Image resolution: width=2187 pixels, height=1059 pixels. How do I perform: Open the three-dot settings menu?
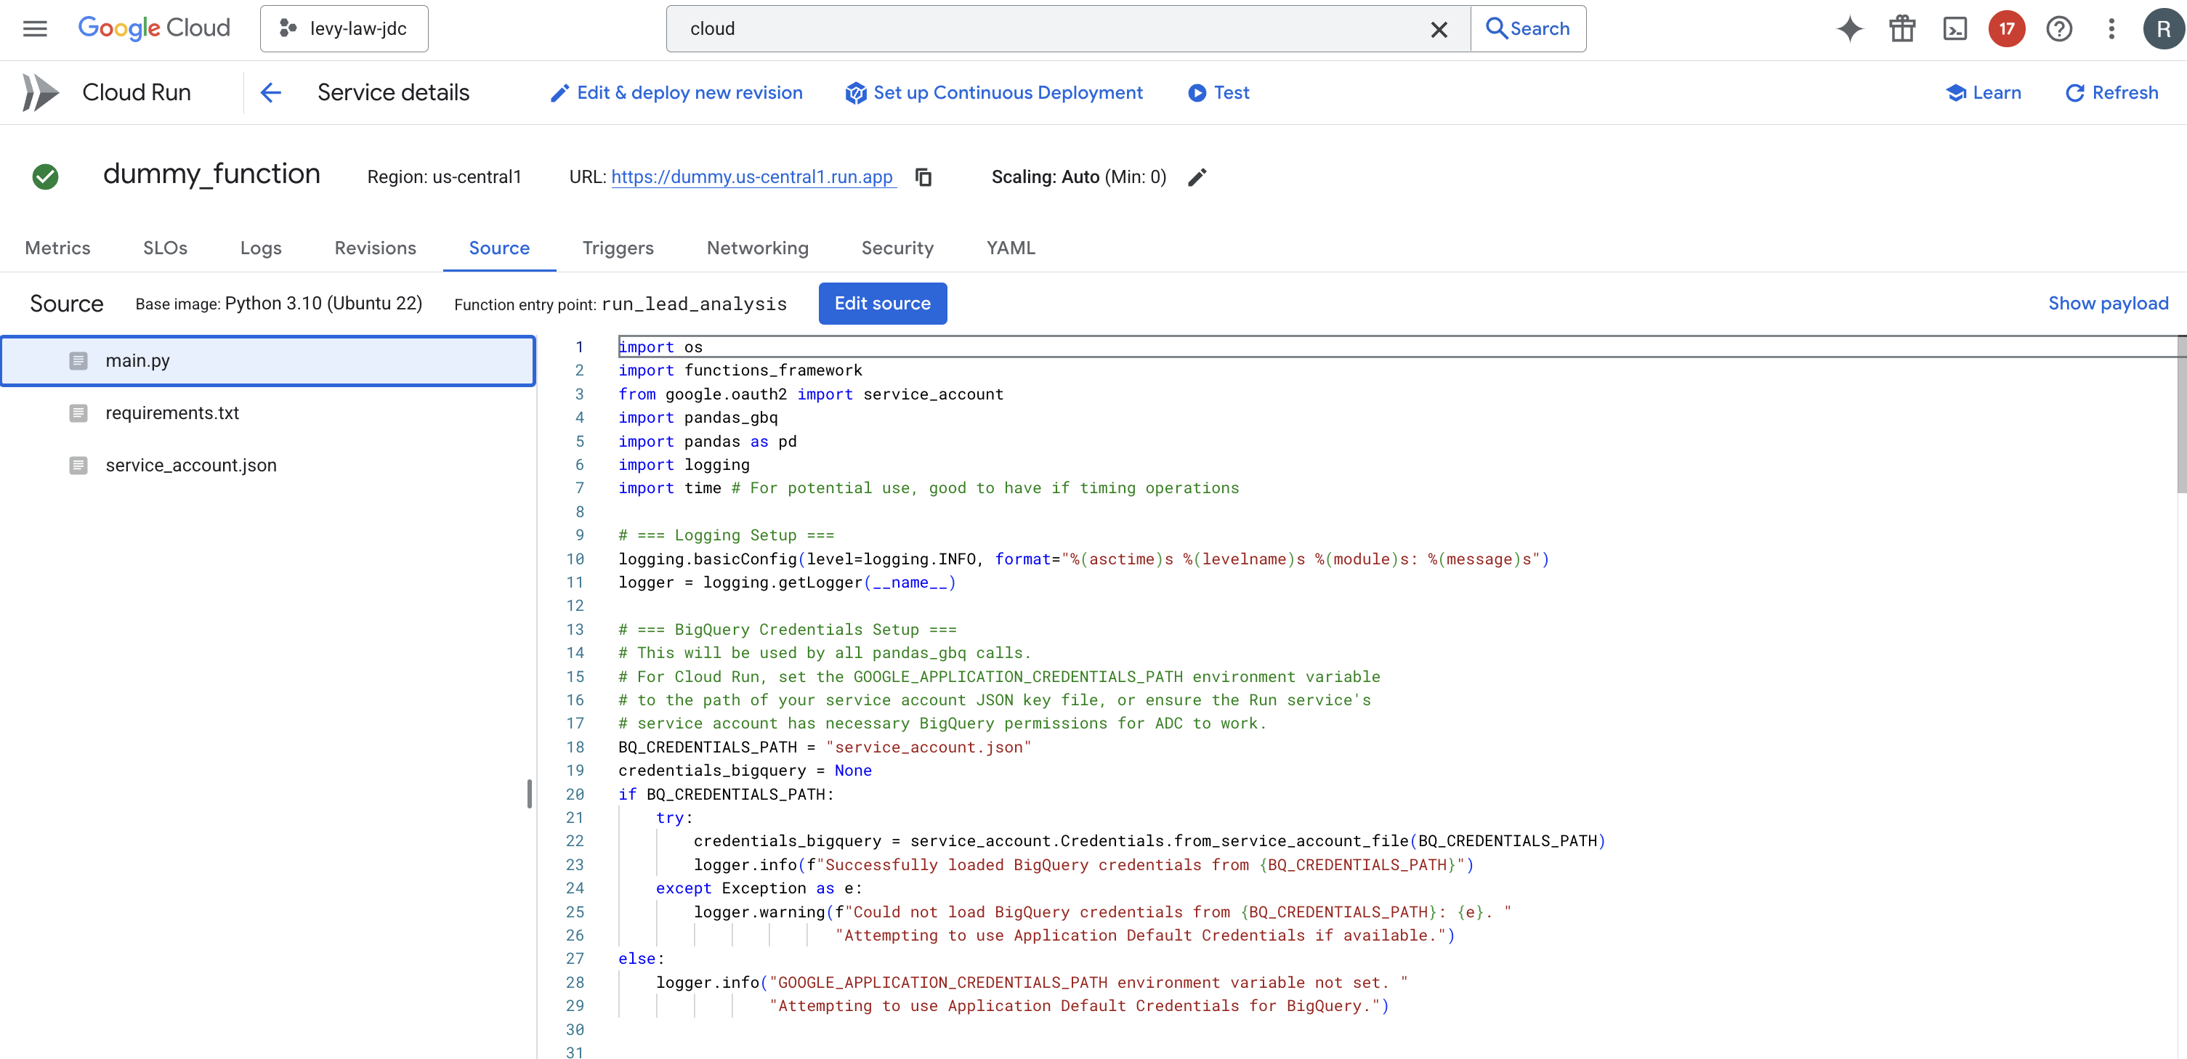[2111, 29]
